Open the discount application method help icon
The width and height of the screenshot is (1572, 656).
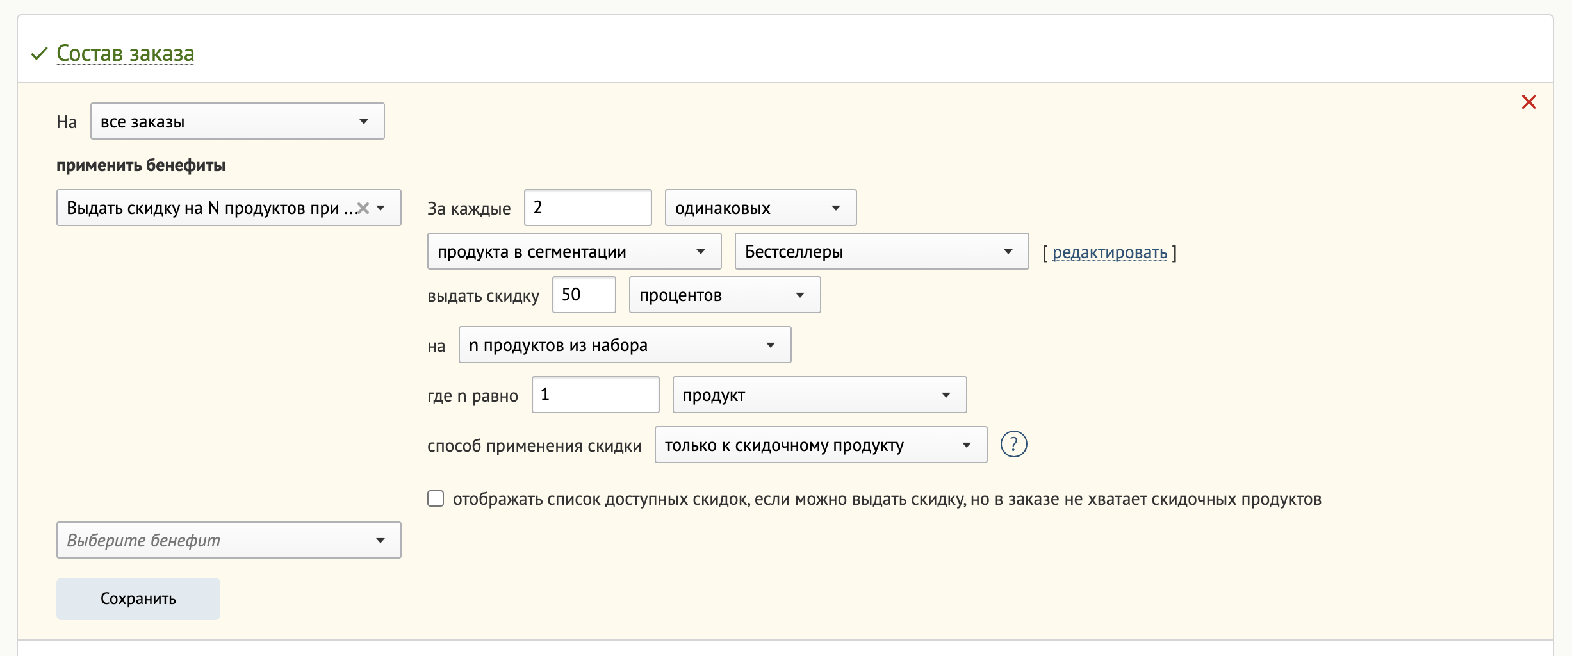pyautogui.click(x=1013, y=444)
